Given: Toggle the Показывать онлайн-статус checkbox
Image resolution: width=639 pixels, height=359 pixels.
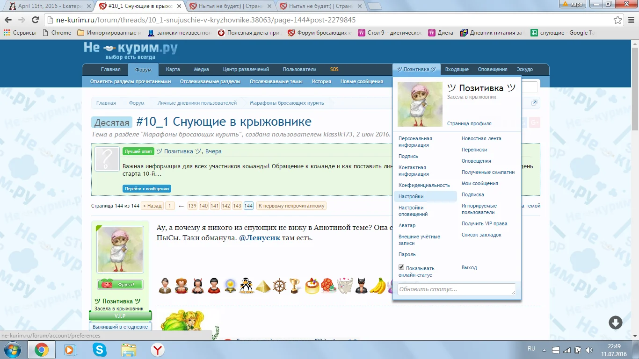Looking at the screenshot, I should (x=401, y=267).
